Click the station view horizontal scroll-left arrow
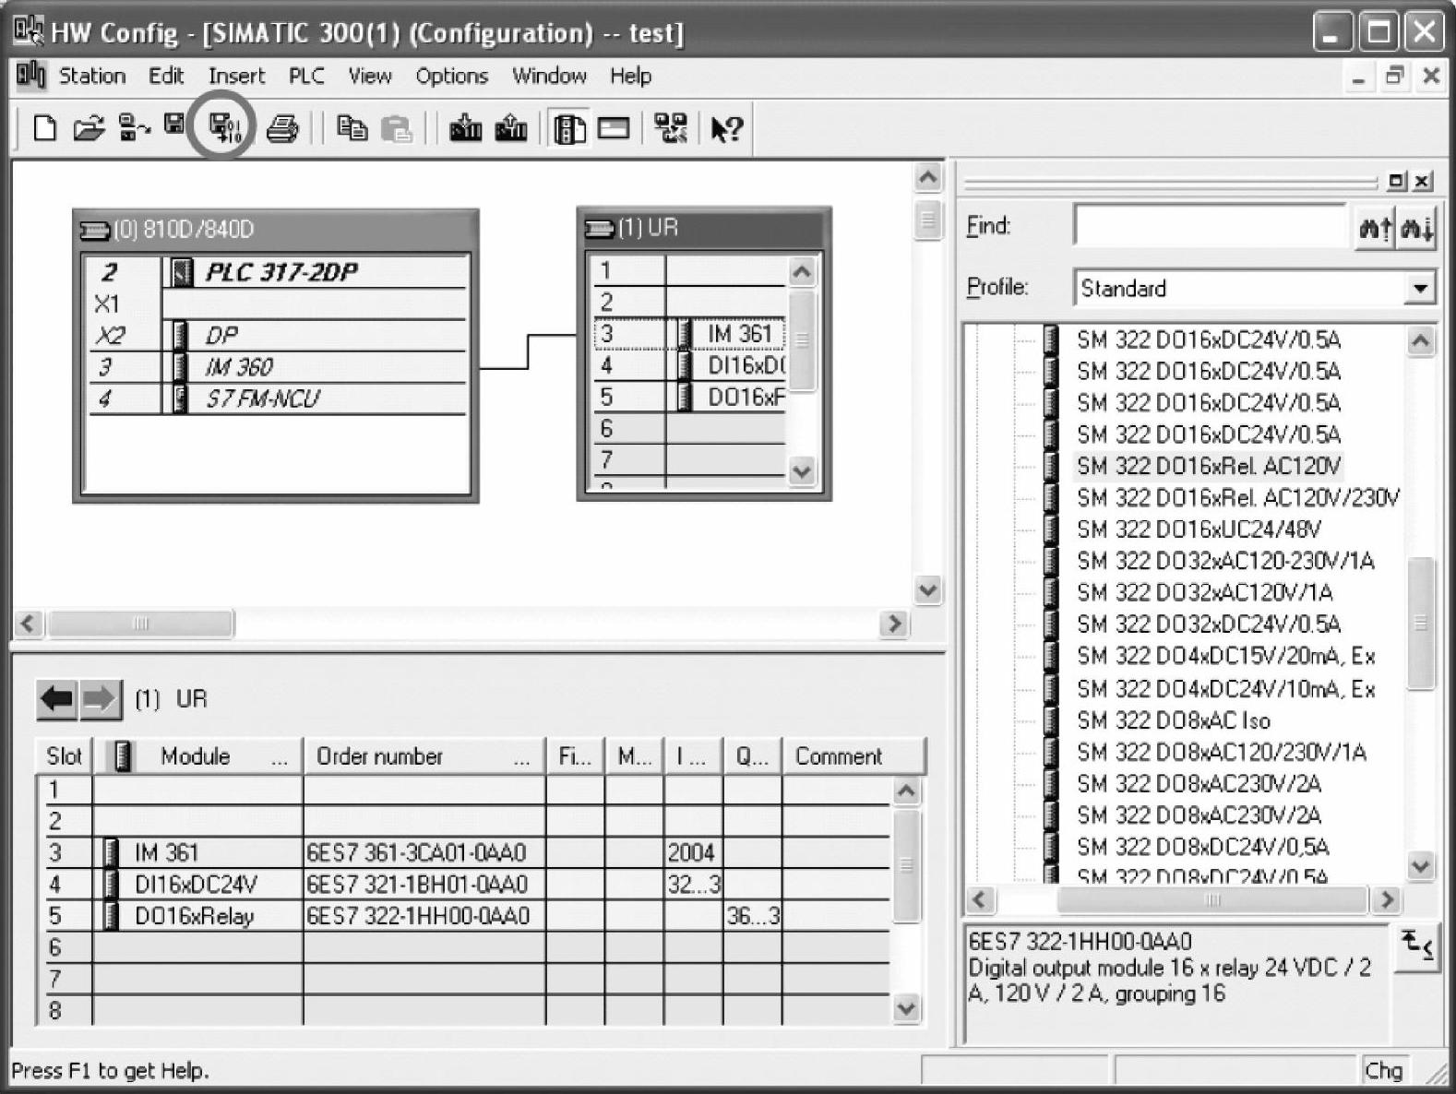 [x=28, y=624]
